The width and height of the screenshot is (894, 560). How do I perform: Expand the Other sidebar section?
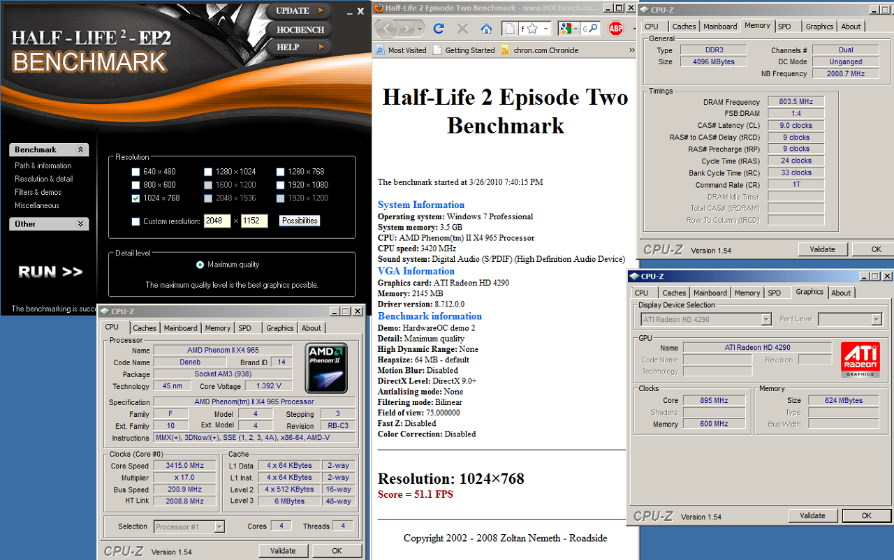(x=80, y=224)
